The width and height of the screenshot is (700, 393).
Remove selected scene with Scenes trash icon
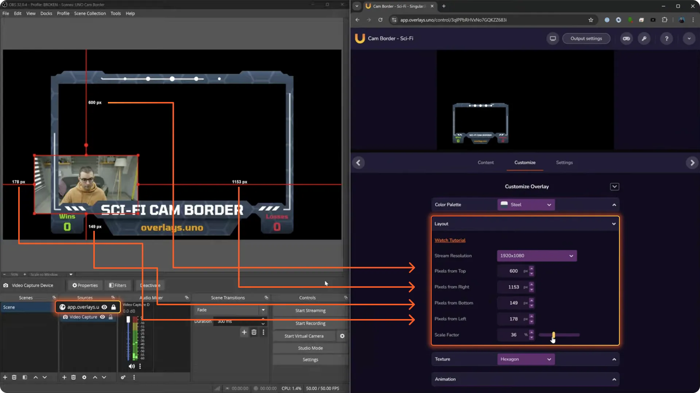tap(14, 377)
